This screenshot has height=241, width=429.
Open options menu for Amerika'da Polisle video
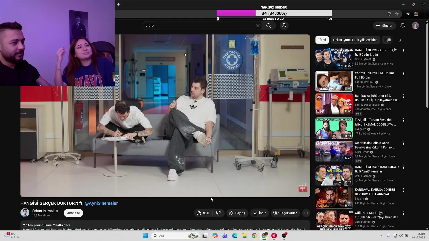[x=404, y=143]
